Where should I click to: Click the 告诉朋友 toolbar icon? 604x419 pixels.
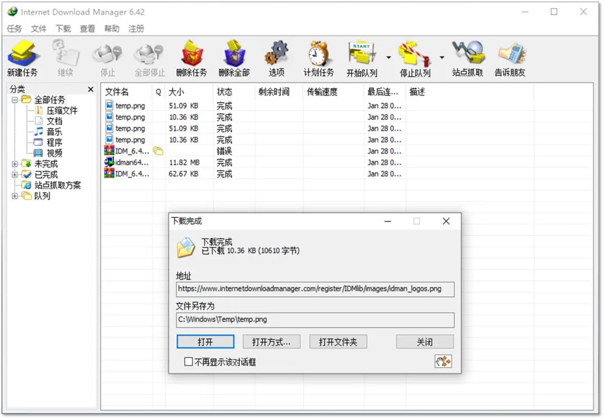tap(510, 58)
